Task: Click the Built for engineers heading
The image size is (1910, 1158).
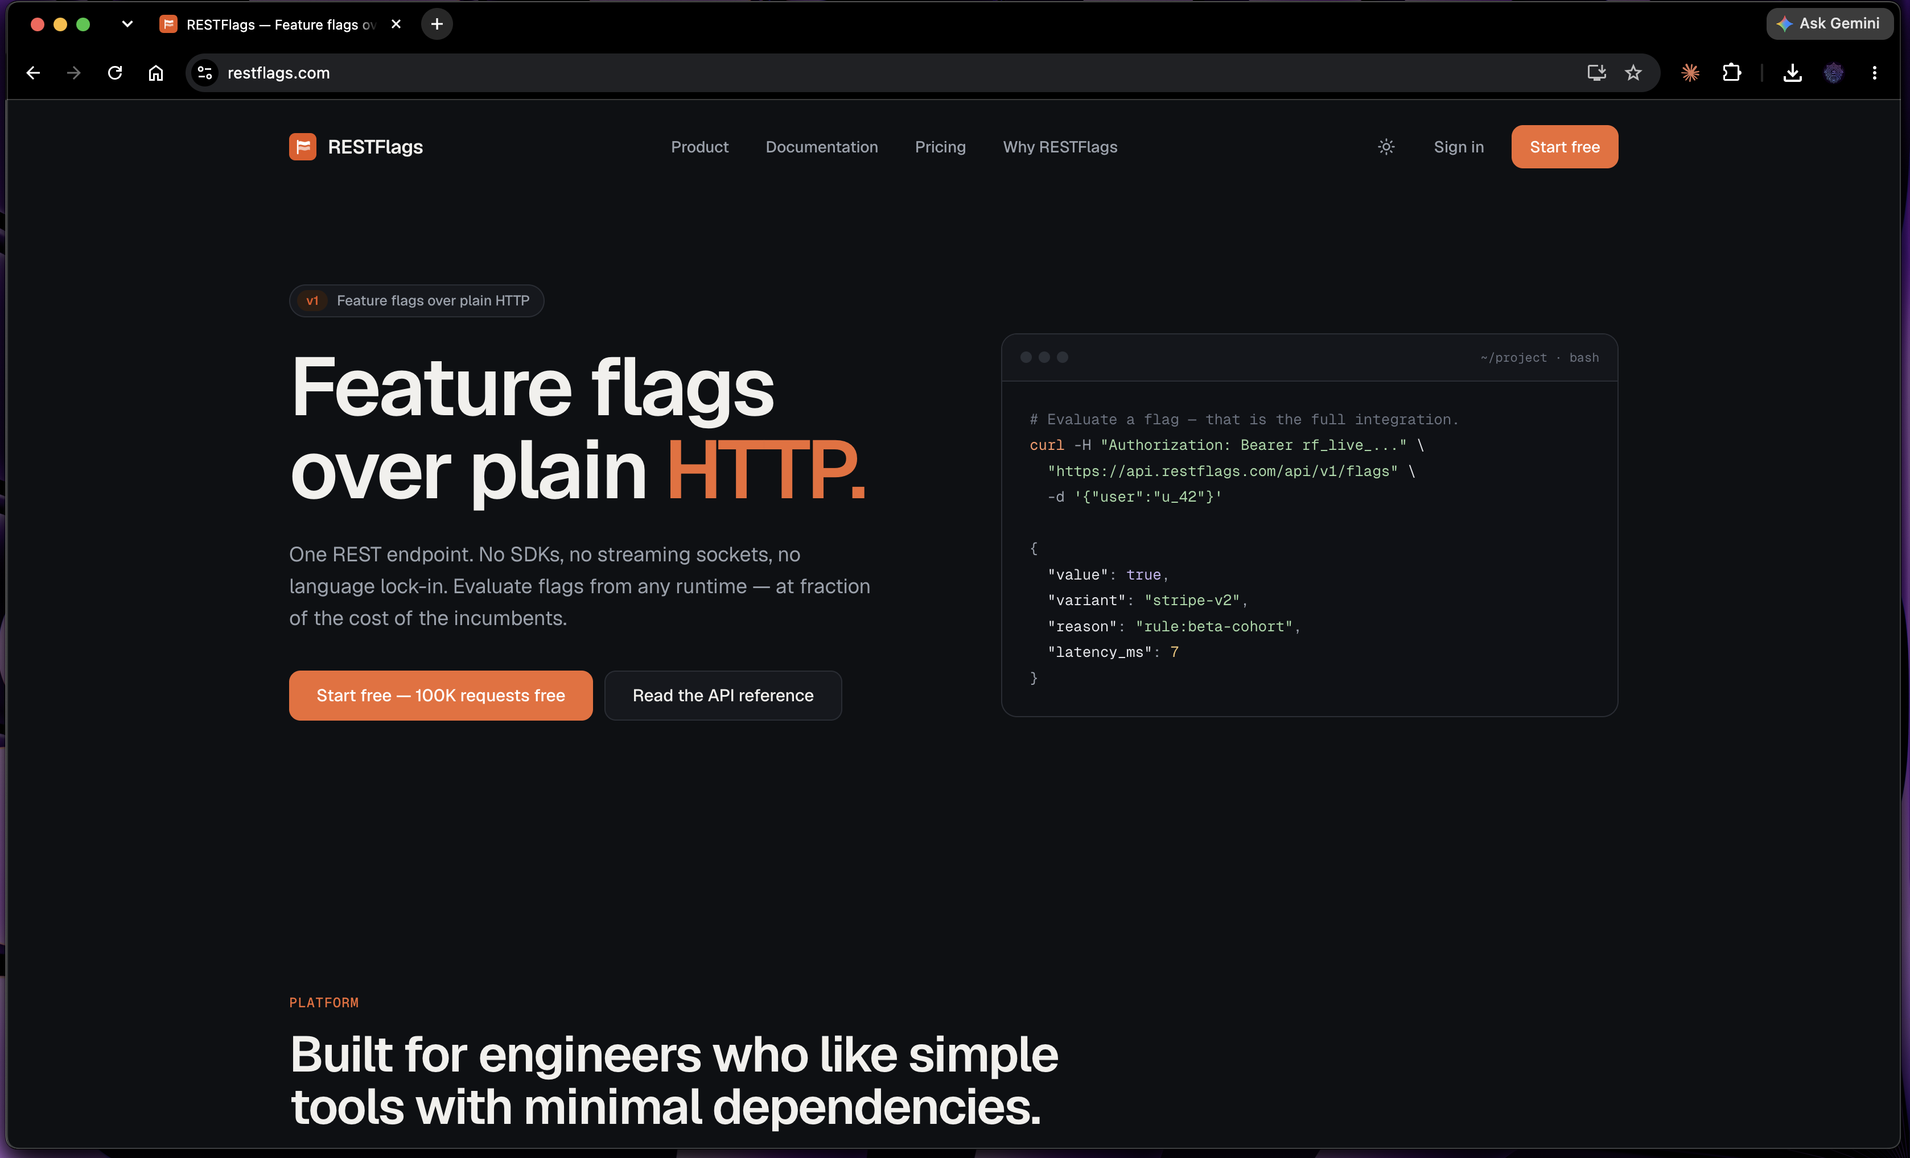Action: pyautogui.click(x=674, y=1081)
